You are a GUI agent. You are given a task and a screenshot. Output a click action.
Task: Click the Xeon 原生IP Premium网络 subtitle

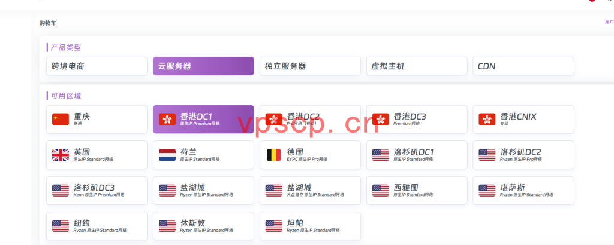pyautogui.click(x=99, y=194)
